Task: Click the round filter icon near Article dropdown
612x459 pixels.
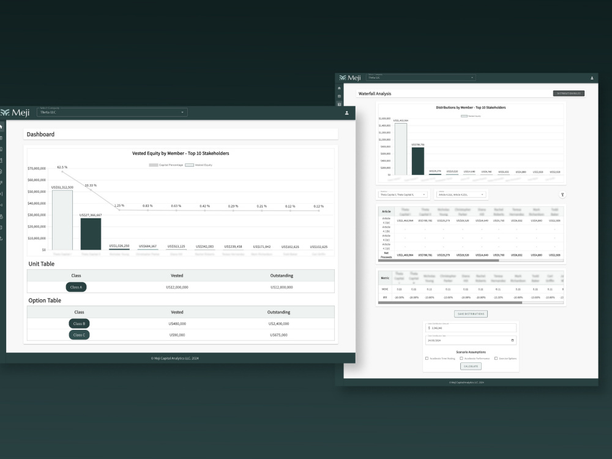Action: (562, 195)
